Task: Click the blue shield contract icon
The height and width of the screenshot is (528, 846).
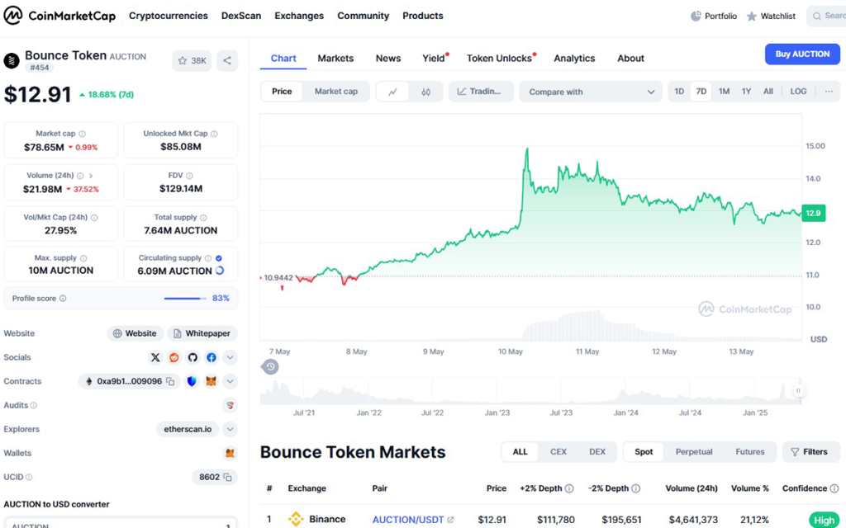Action: pyautogui.click(x=192, y=381)
